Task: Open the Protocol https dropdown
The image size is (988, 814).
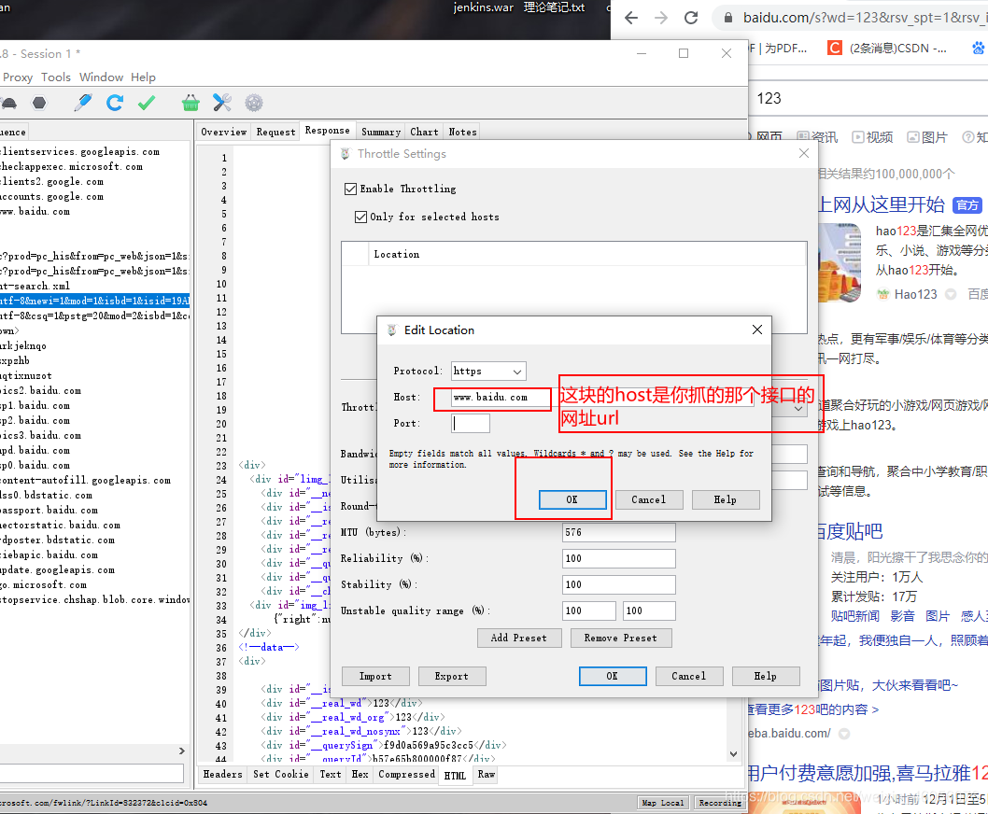Action: point(489,372)
